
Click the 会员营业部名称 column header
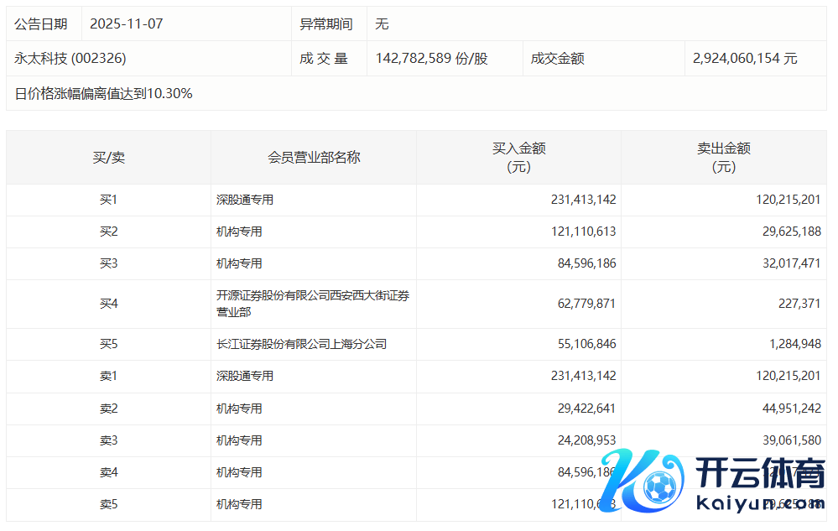click(x=314, y=157)
